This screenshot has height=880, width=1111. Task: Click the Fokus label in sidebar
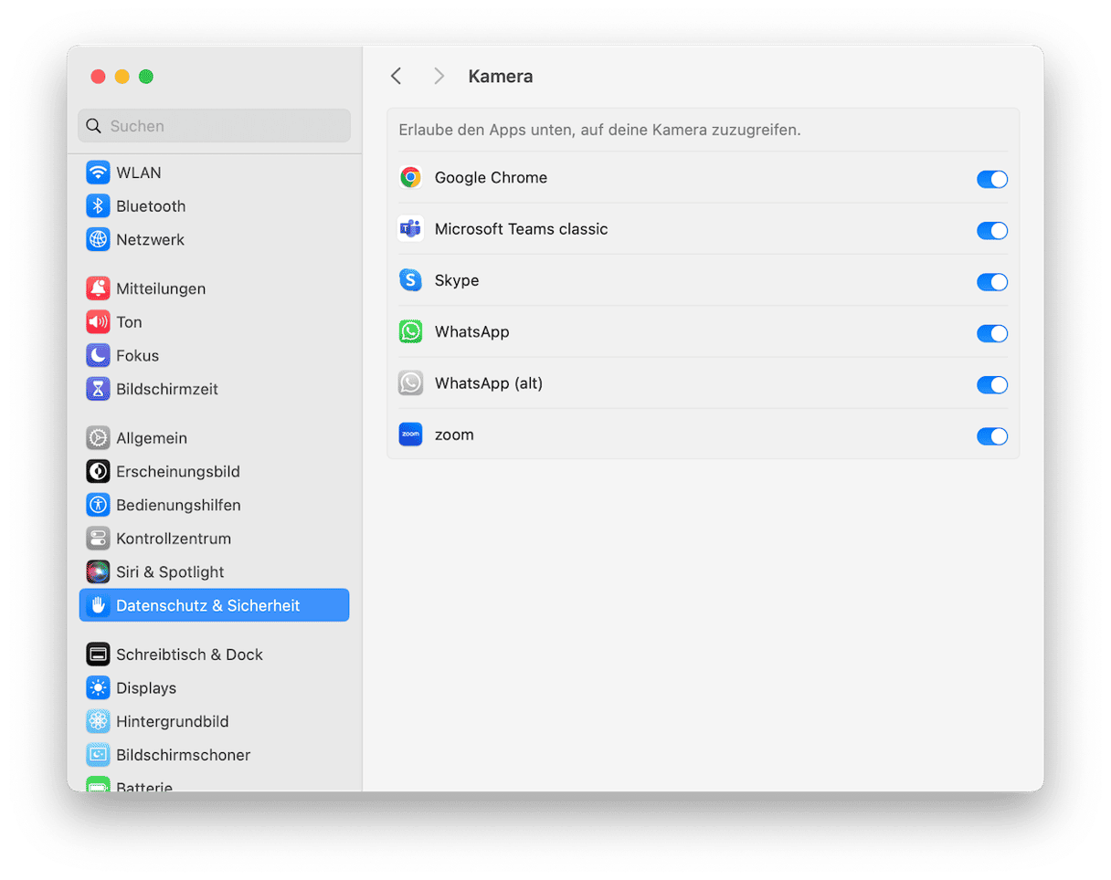[137, 356]
